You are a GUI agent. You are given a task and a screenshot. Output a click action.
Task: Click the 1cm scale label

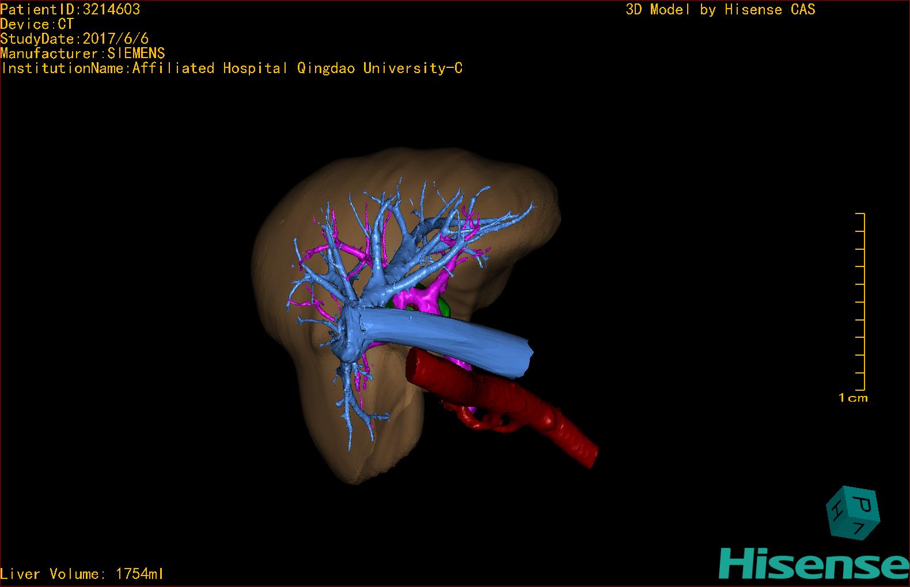pos(853,398)
